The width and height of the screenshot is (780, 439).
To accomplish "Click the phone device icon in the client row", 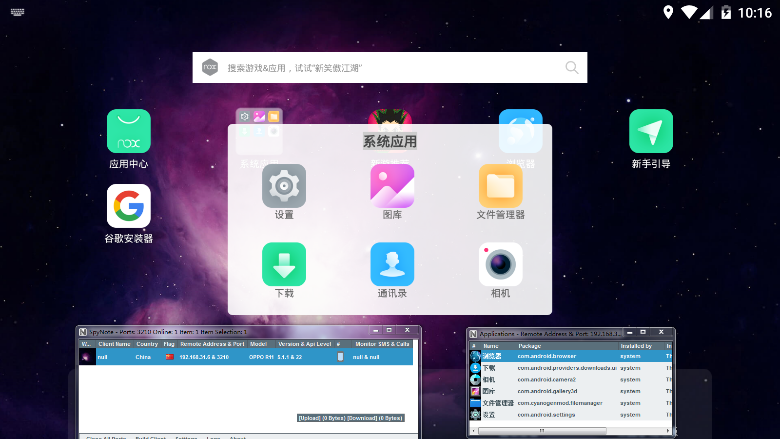I will pos(340,357).
